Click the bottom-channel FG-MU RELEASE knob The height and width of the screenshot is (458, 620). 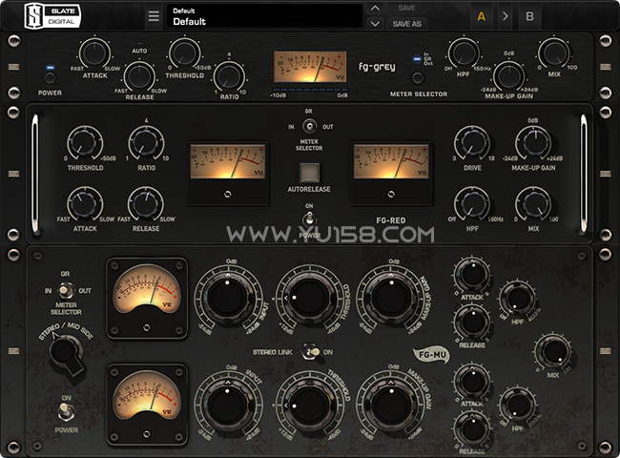point(472,429)
